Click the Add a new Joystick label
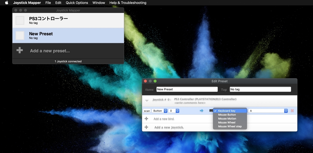This screenshot has height=153, width=313. pyautogui.click(x=169, y=127)
